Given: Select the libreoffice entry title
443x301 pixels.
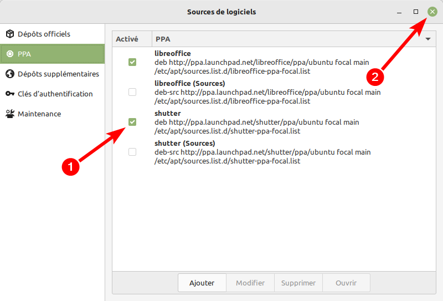Looking at the screenshot, I should 173,53.
